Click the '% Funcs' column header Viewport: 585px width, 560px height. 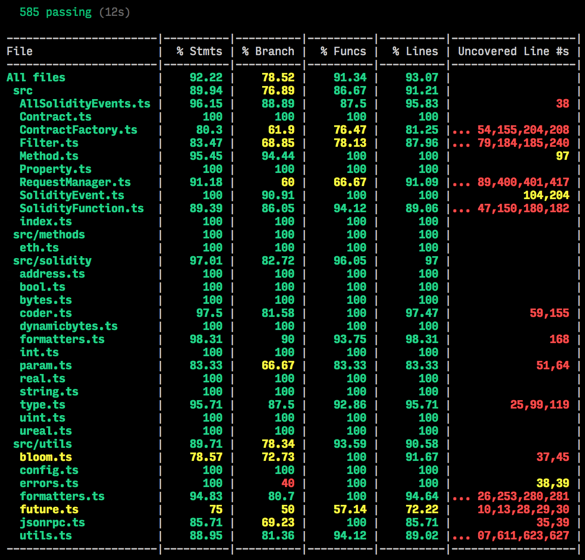click(343, 51)
